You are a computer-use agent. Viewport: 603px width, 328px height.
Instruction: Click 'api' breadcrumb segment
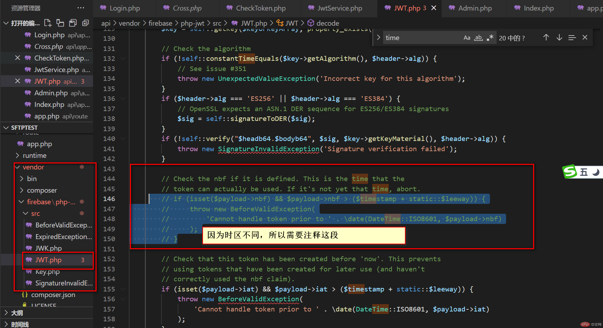[x=106, y=23]
